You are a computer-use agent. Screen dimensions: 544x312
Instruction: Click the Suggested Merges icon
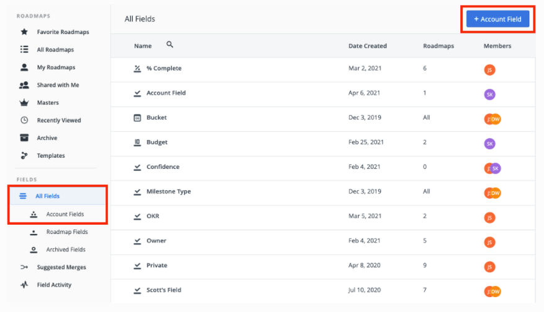tap(24, 267)
